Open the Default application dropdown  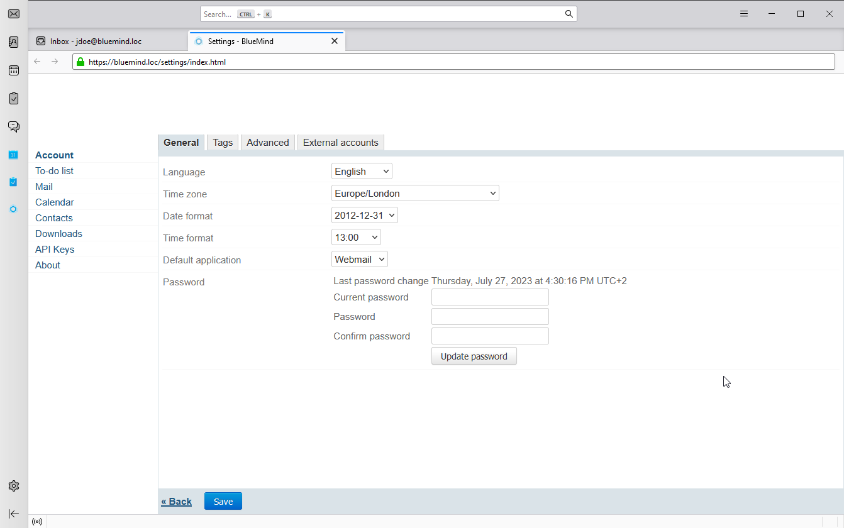pos(360,259)
